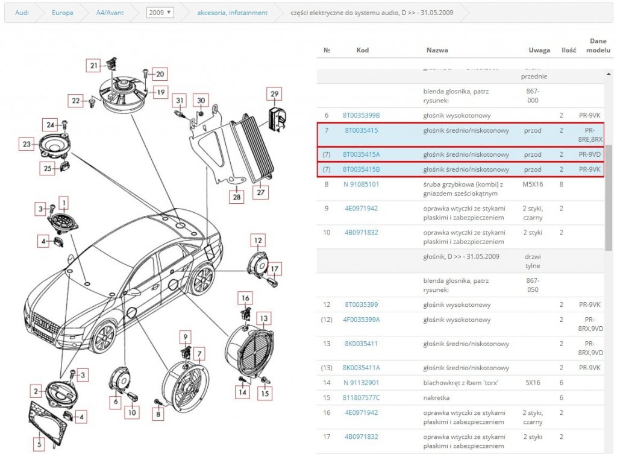Open the 2009 year dropdown
Screen dimensions: 617x454
160,13
